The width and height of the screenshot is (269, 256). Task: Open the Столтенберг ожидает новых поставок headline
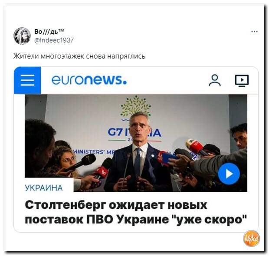point(136,212)
